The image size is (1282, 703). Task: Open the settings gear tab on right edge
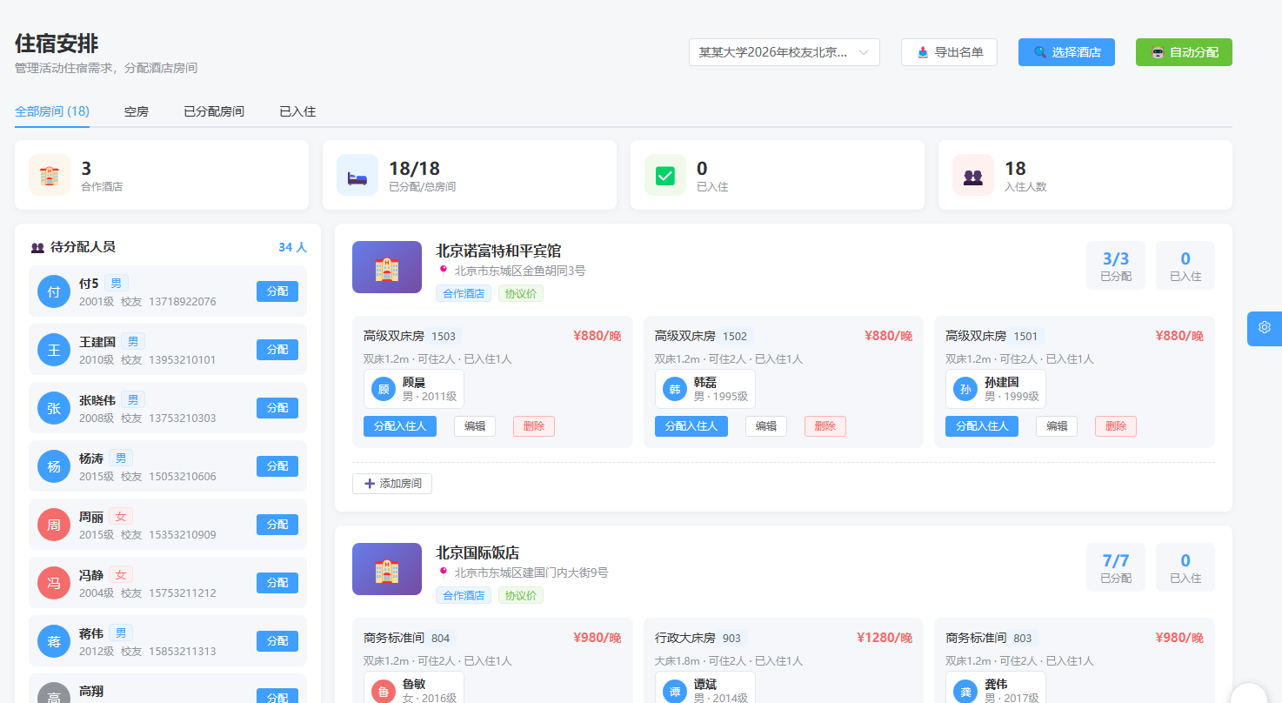tap(1265, 328)
